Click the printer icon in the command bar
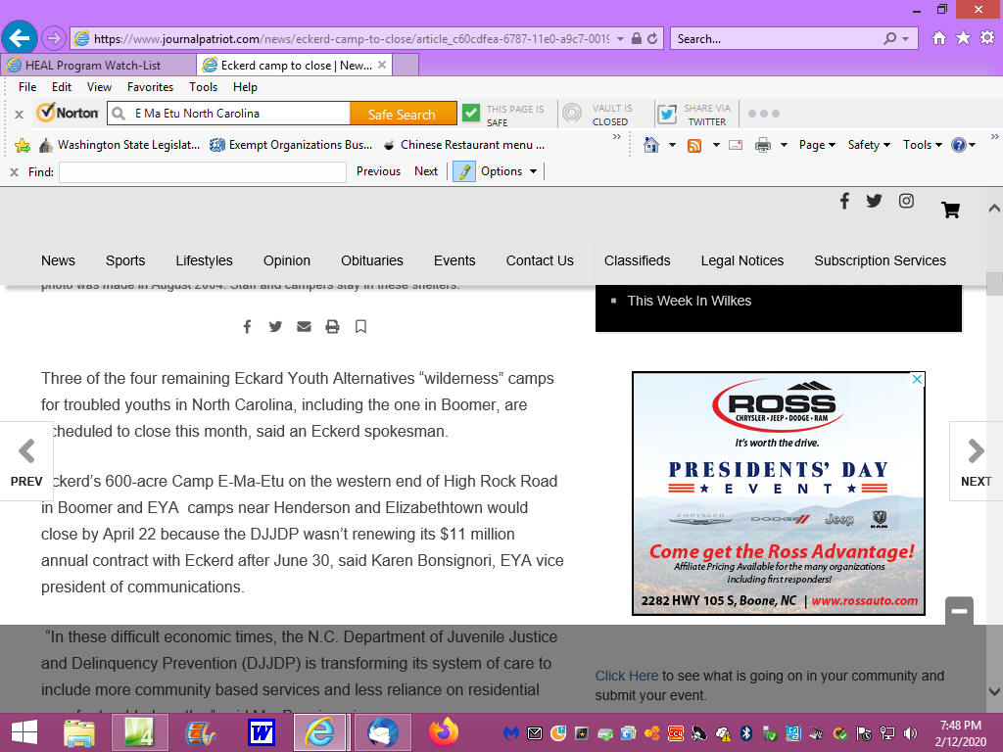 coord(762,145)
